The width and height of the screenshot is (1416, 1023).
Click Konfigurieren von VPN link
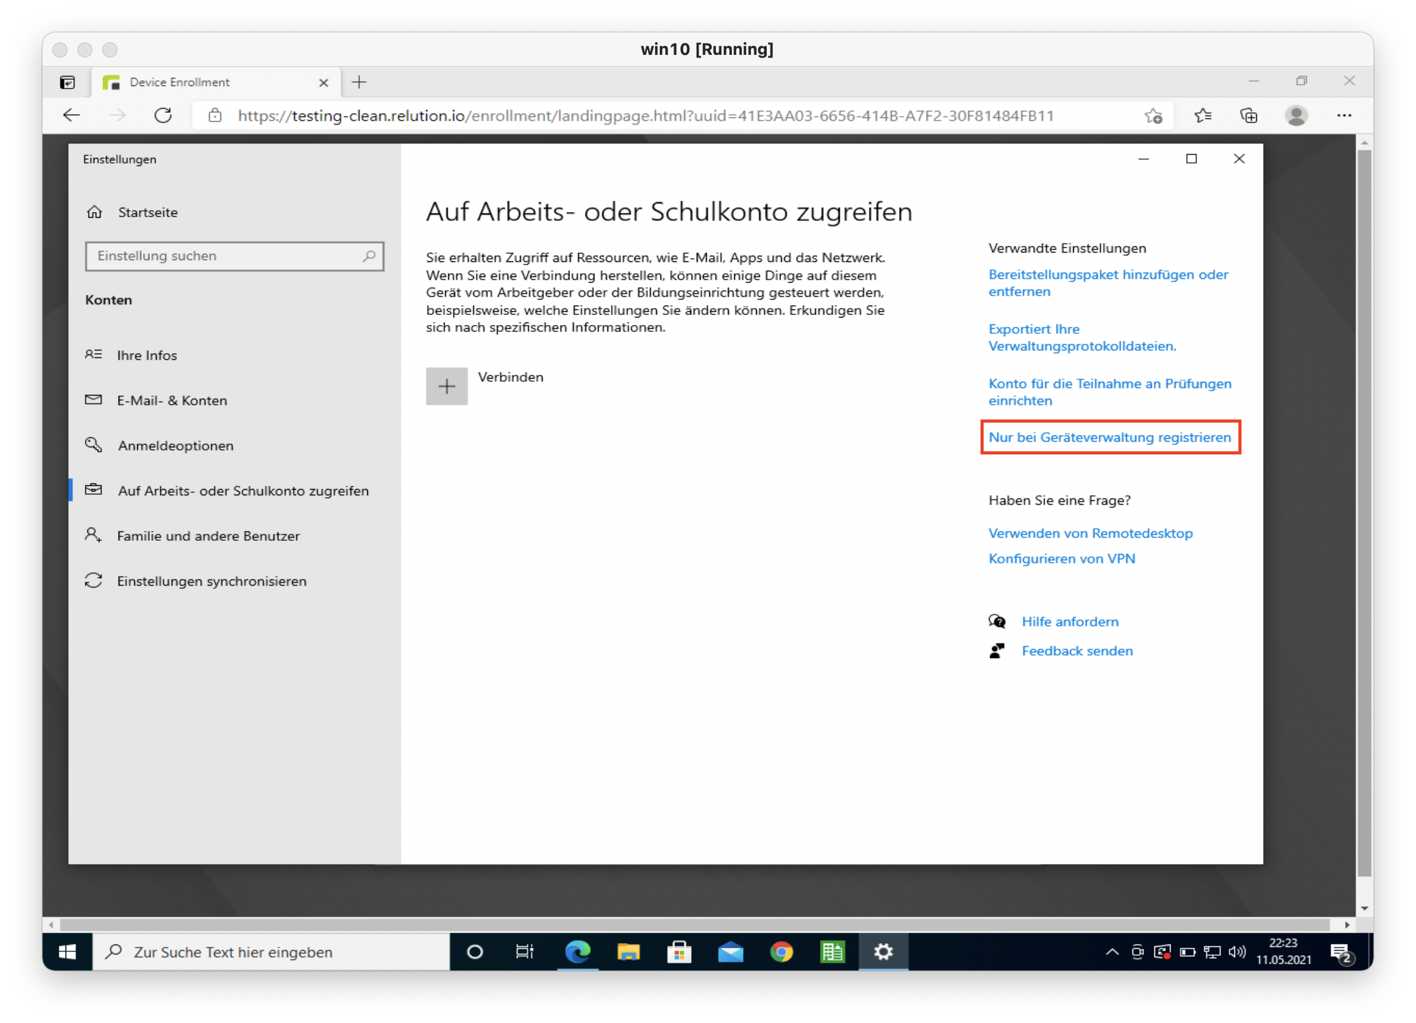[1061, 558]
